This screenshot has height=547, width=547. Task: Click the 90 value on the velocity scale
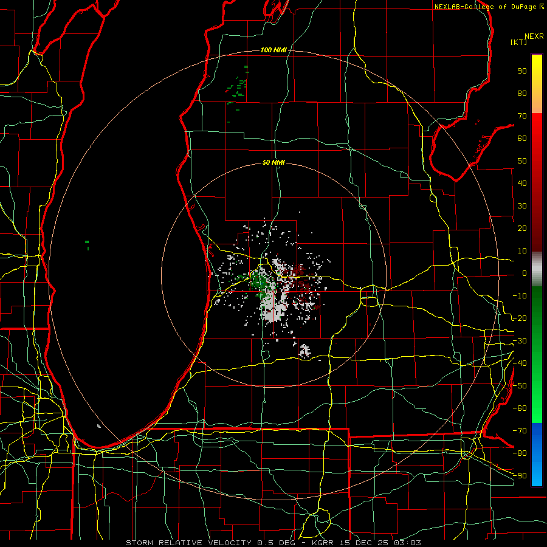pyautogui.click(x=522, y=71)
